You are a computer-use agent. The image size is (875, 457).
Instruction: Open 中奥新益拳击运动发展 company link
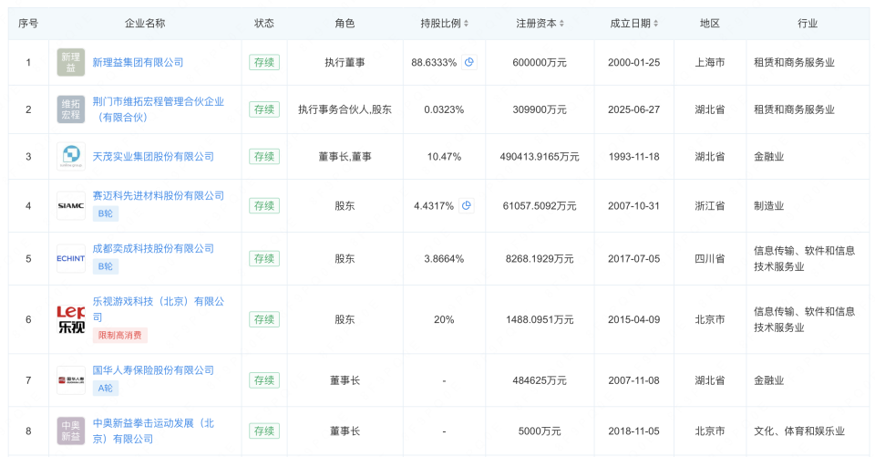pos(153,431)
